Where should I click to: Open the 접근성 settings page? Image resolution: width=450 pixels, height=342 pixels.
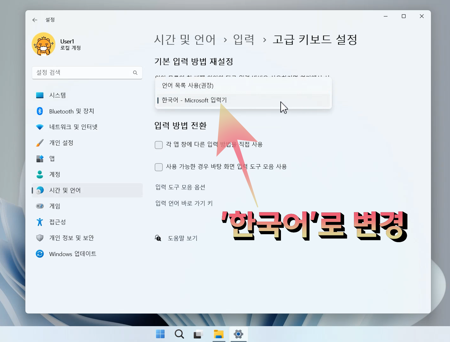(x=87, y=222)
